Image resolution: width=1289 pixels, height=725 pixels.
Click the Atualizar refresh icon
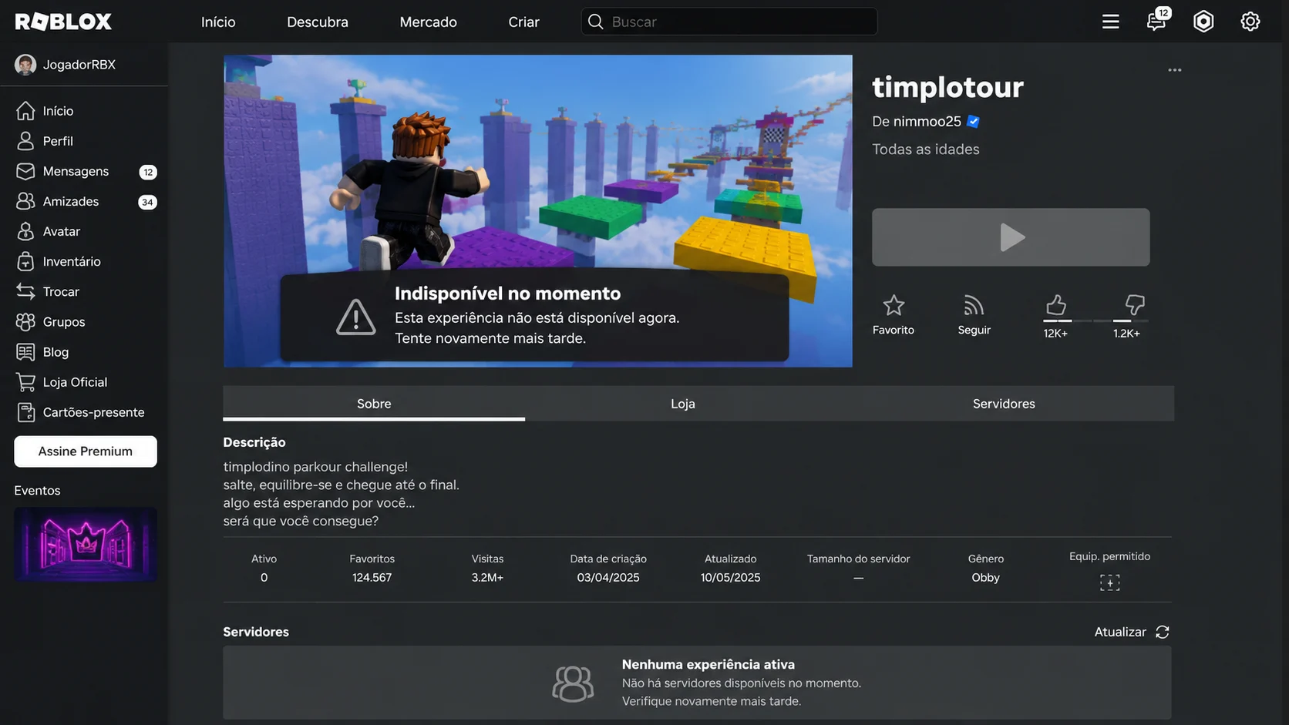(x=1163, y=632)
